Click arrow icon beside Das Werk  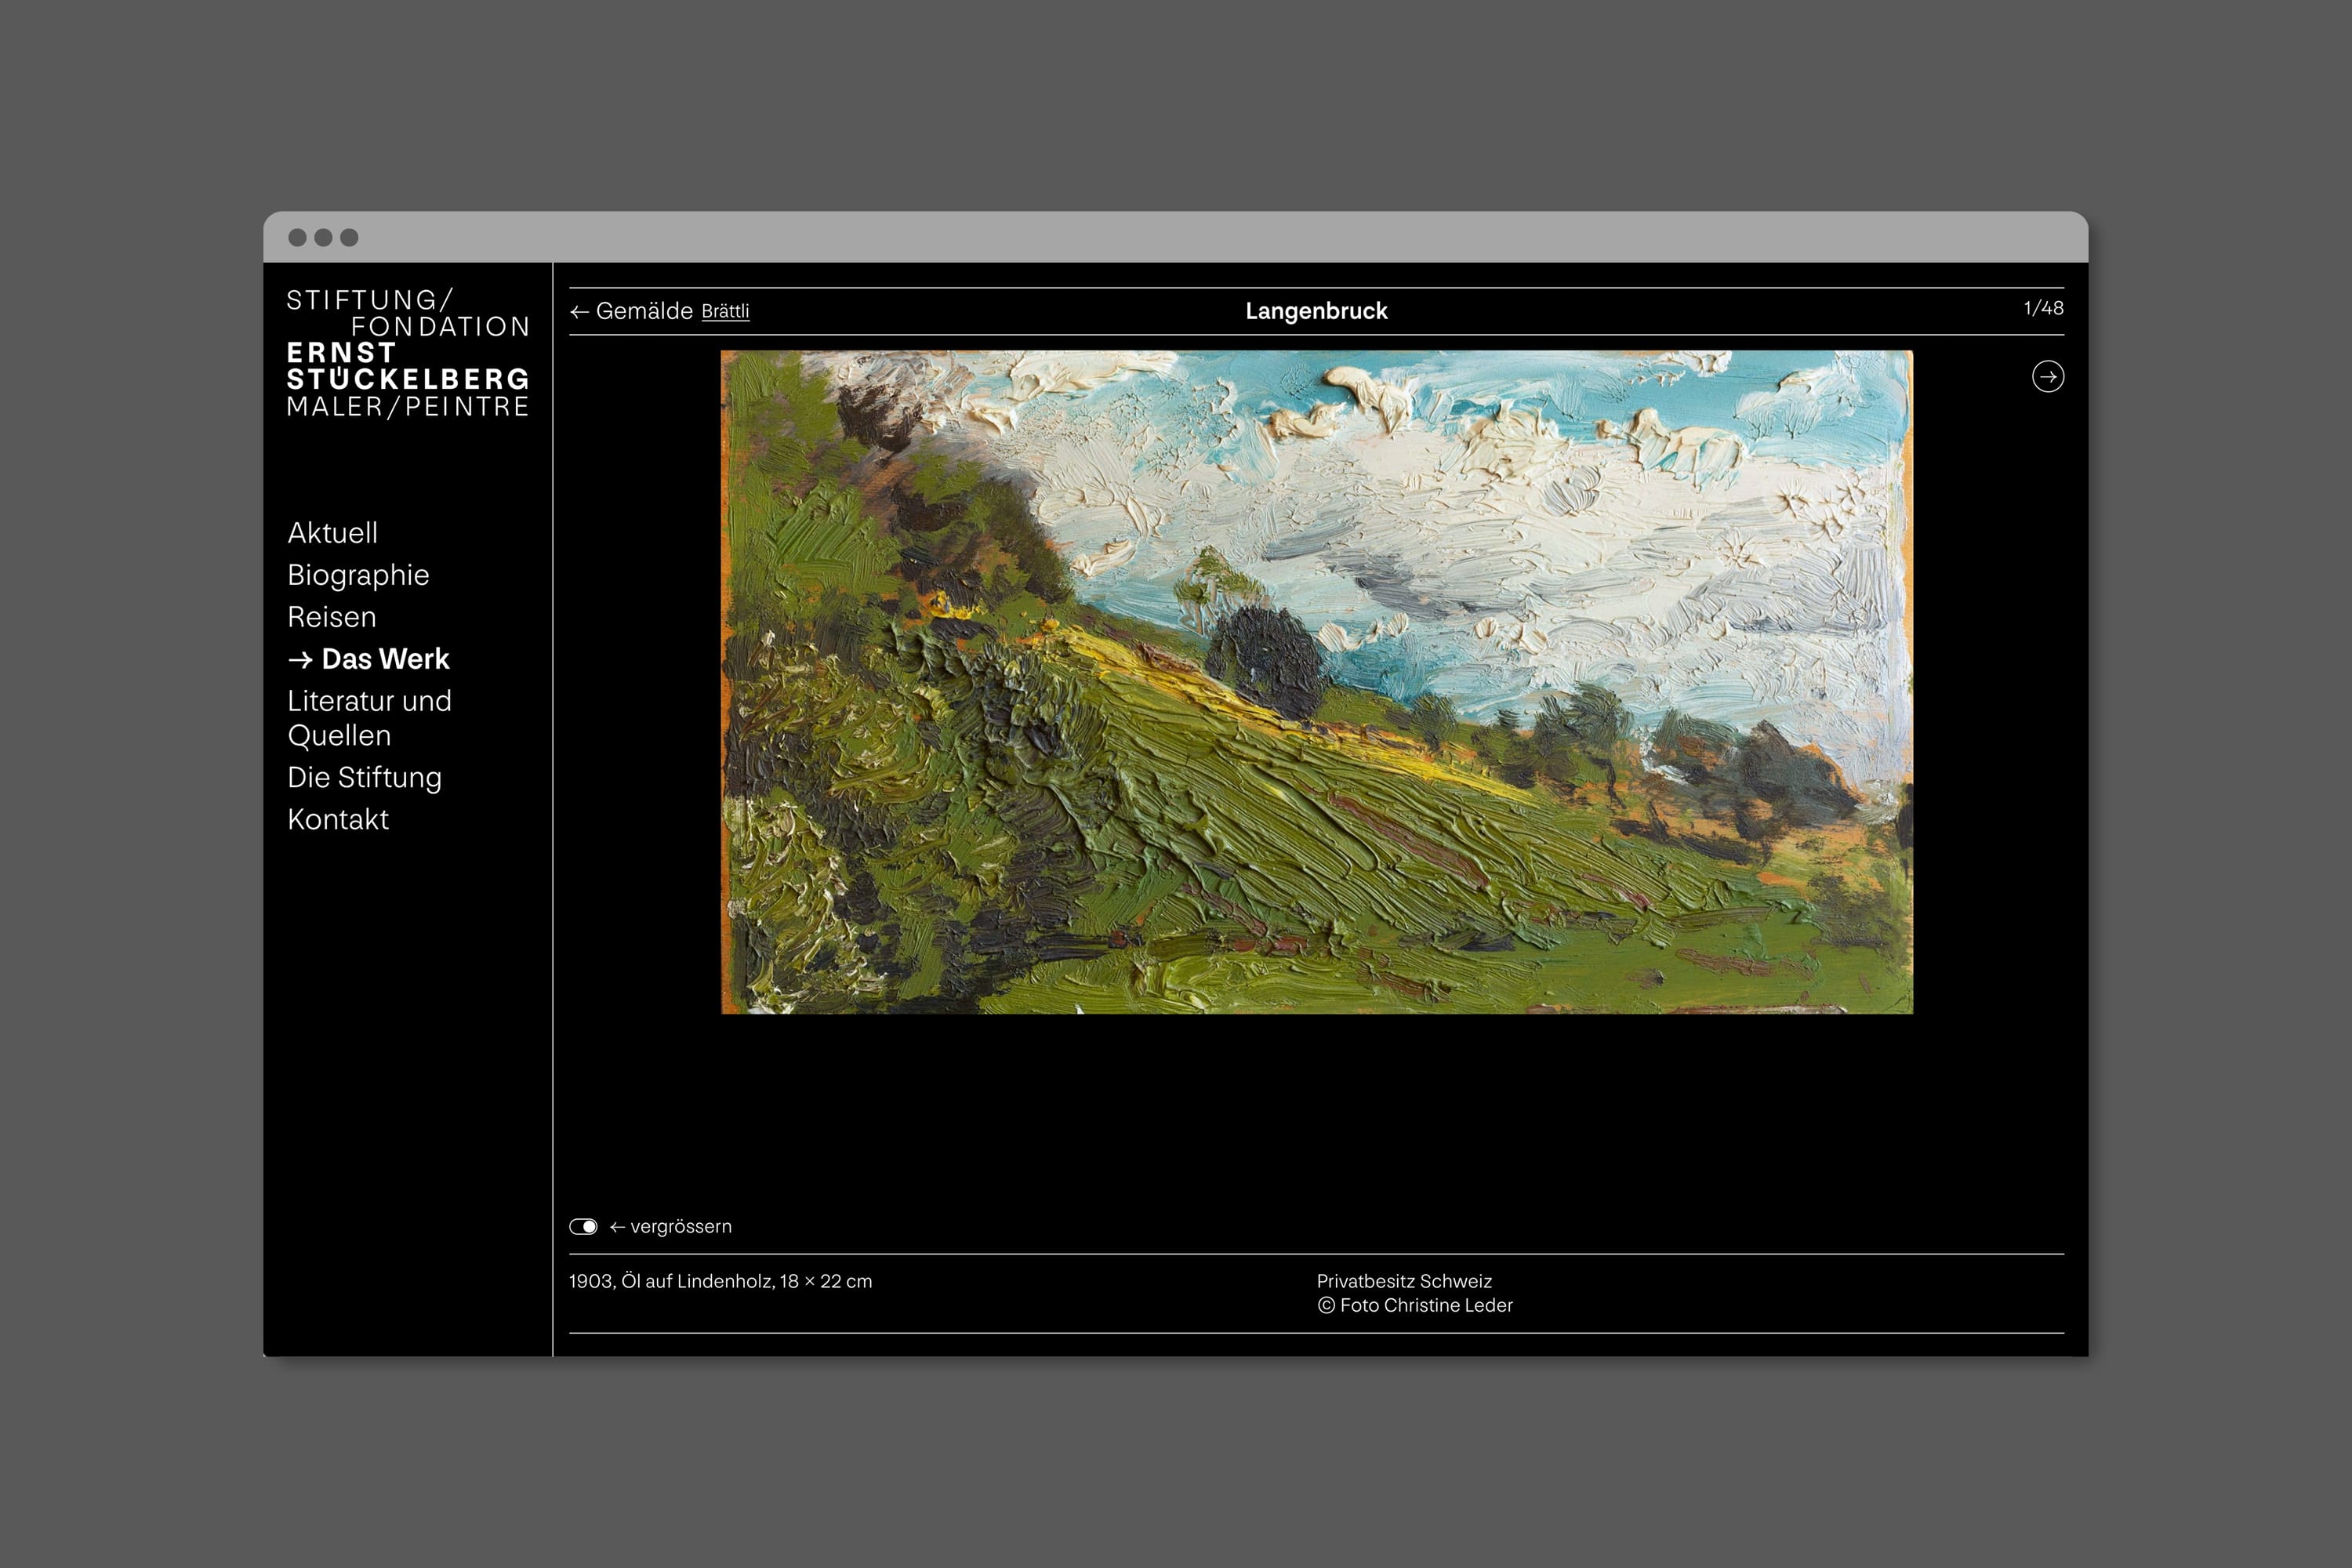pyautogui.click(x=300, y=660)
